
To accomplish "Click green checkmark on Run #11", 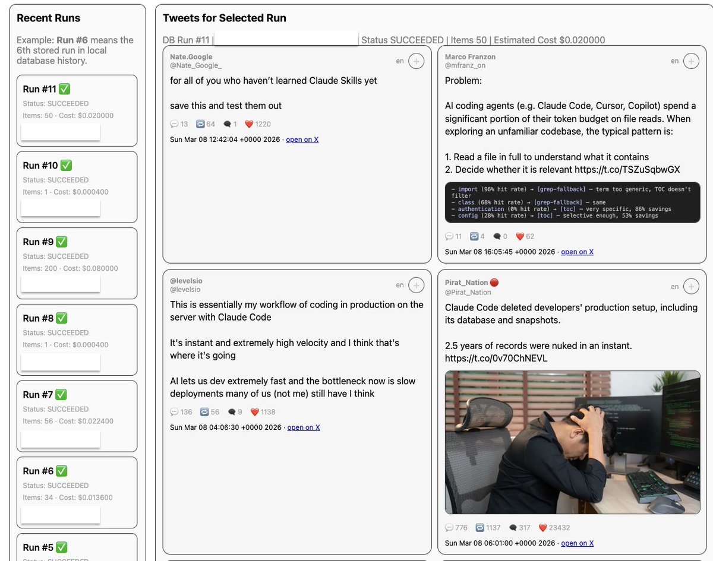I will click(x=65, y=89).
